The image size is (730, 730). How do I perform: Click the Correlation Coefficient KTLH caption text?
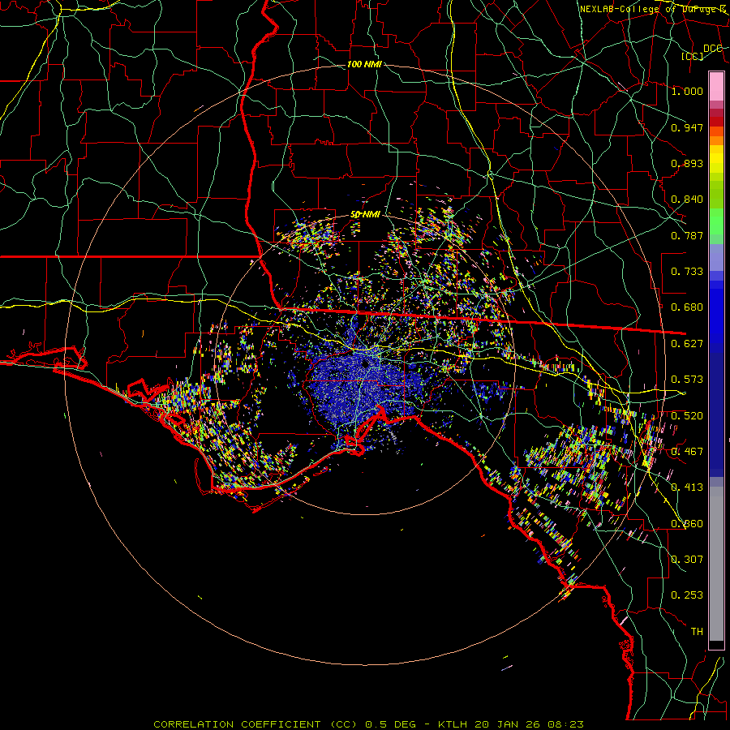coord(368,724)
